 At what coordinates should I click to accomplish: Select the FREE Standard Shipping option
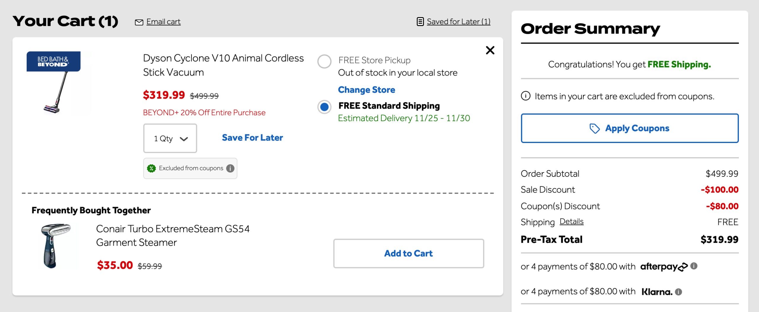pyautogui.click(x=325, y=107)
